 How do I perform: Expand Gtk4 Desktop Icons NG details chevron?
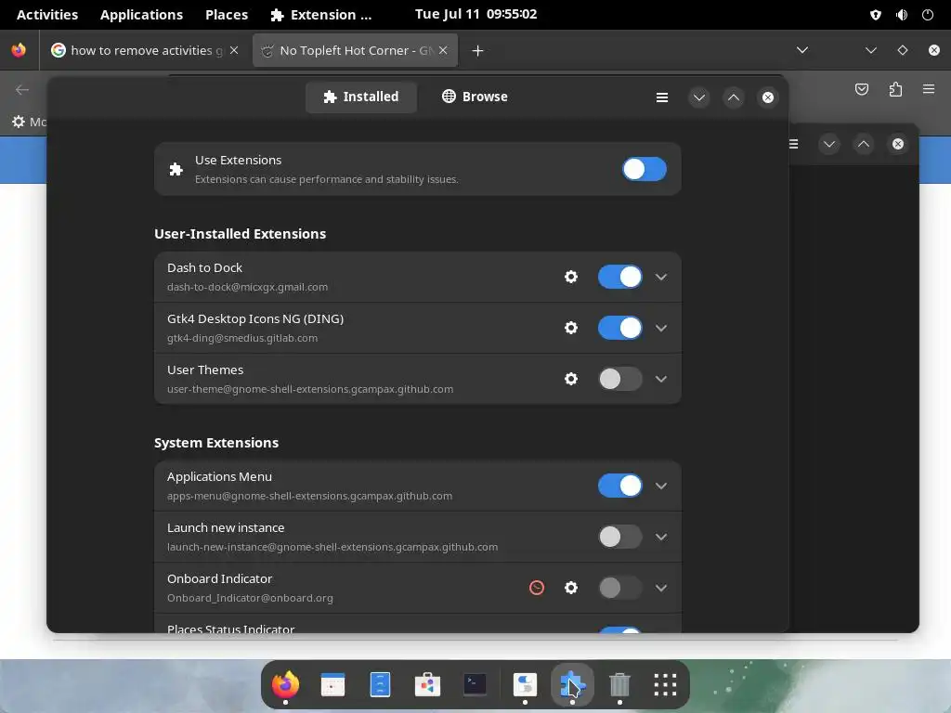click(x=661, y=328)
